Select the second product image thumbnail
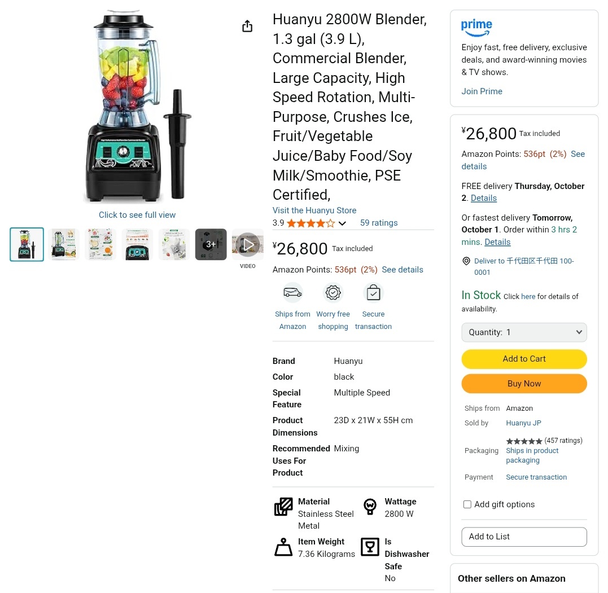The width and height of the screenshot is (608, 593). (x=64, y=244)
